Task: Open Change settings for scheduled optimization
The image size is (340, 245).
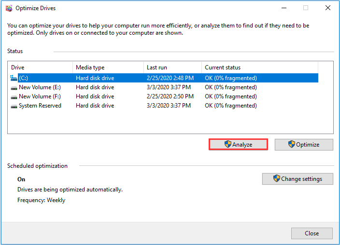Action: point(297,179)
